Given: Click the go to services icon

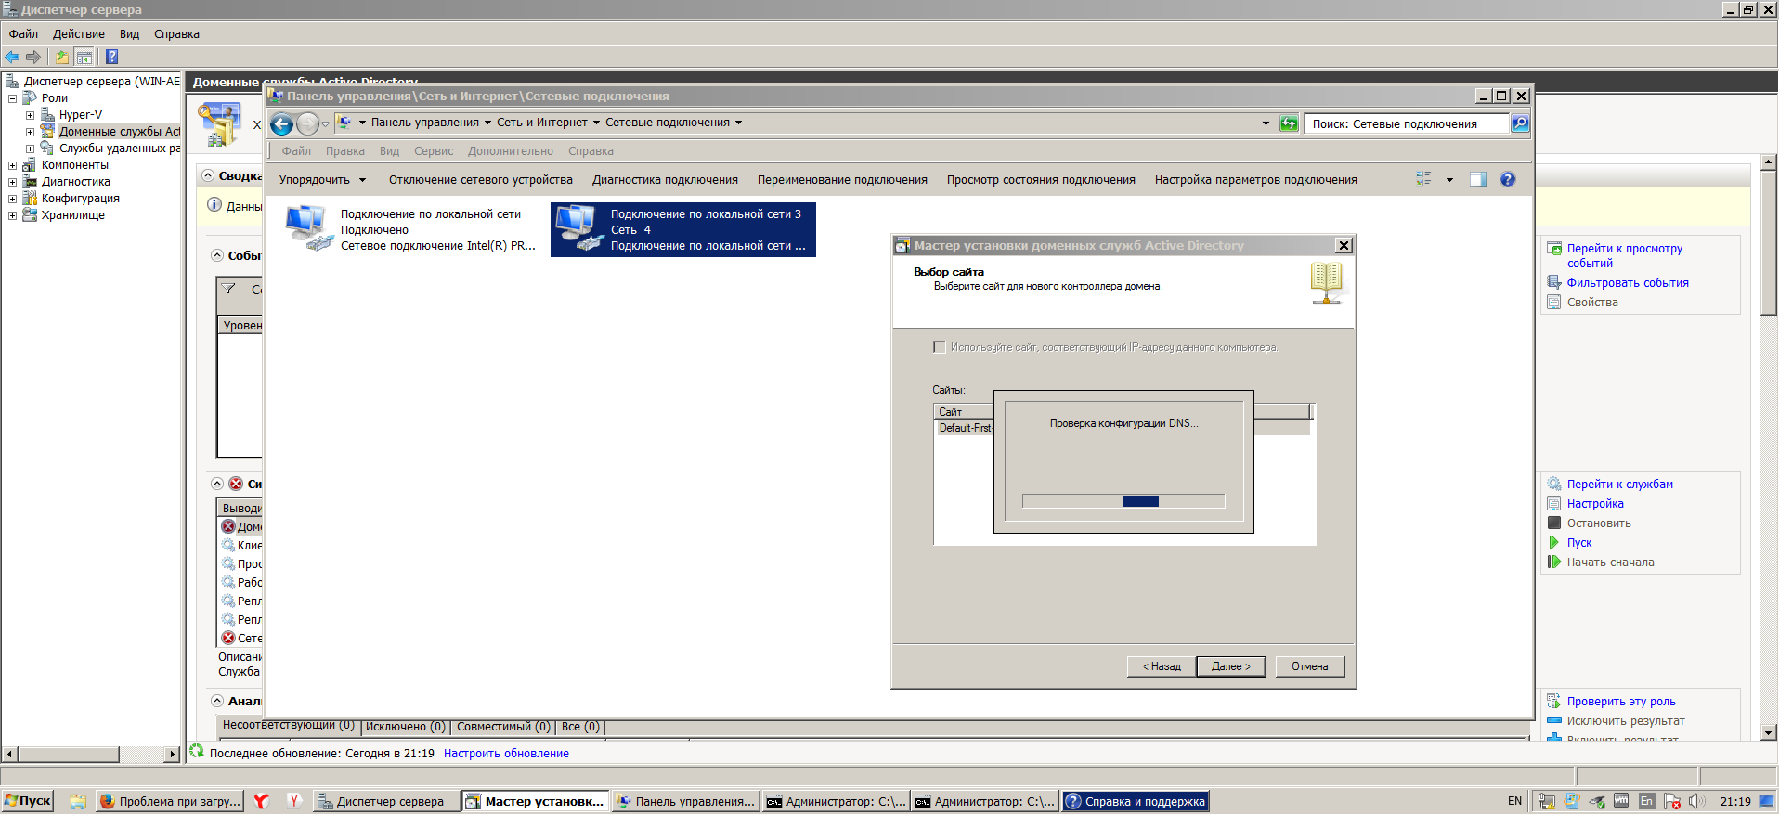Looking at the screenshot, I should 1554,485.
